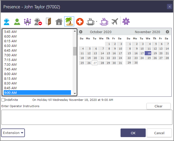Pick October 4 in calendar
Screen dimensions: 174x141
pyautogui.click(x=81, y=48)
